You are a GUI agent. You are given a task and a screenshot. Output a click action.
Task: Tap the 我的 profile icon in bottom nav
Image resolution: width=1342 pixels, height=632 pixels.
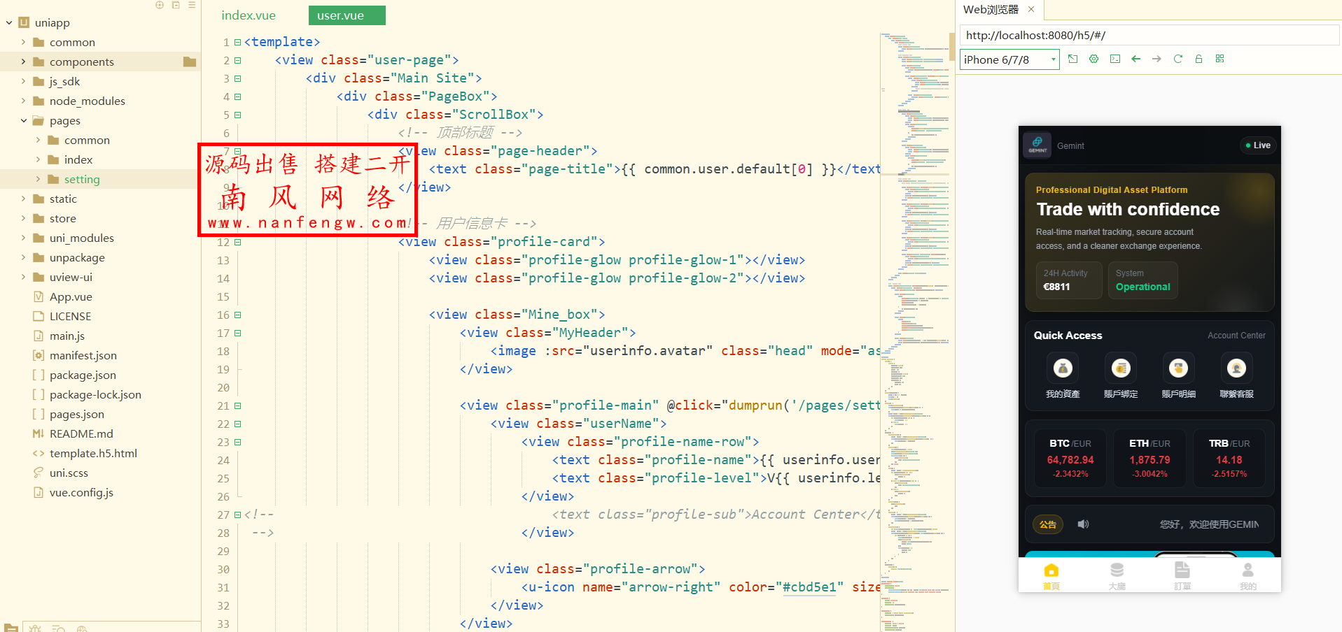[1247, 570]
